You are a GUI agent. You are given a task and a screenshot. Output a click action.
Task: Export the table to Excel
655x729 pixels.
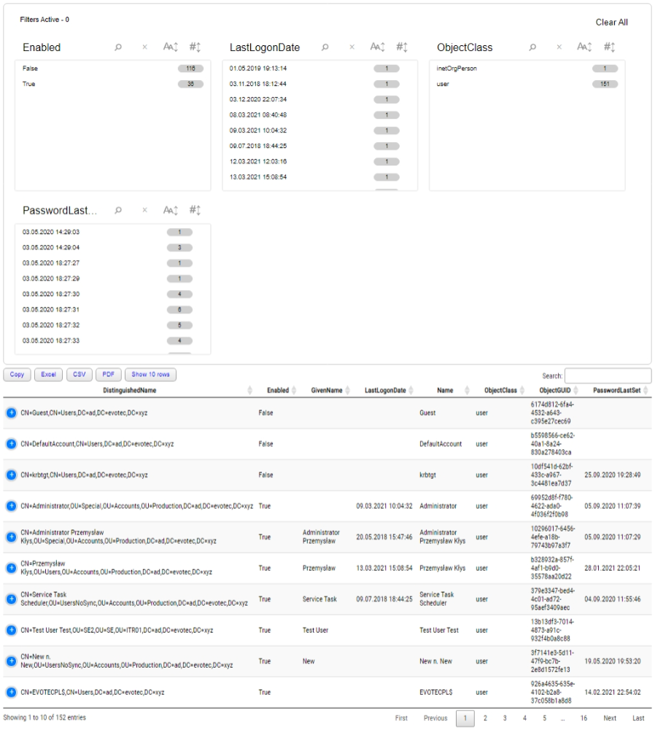[49, 374]
